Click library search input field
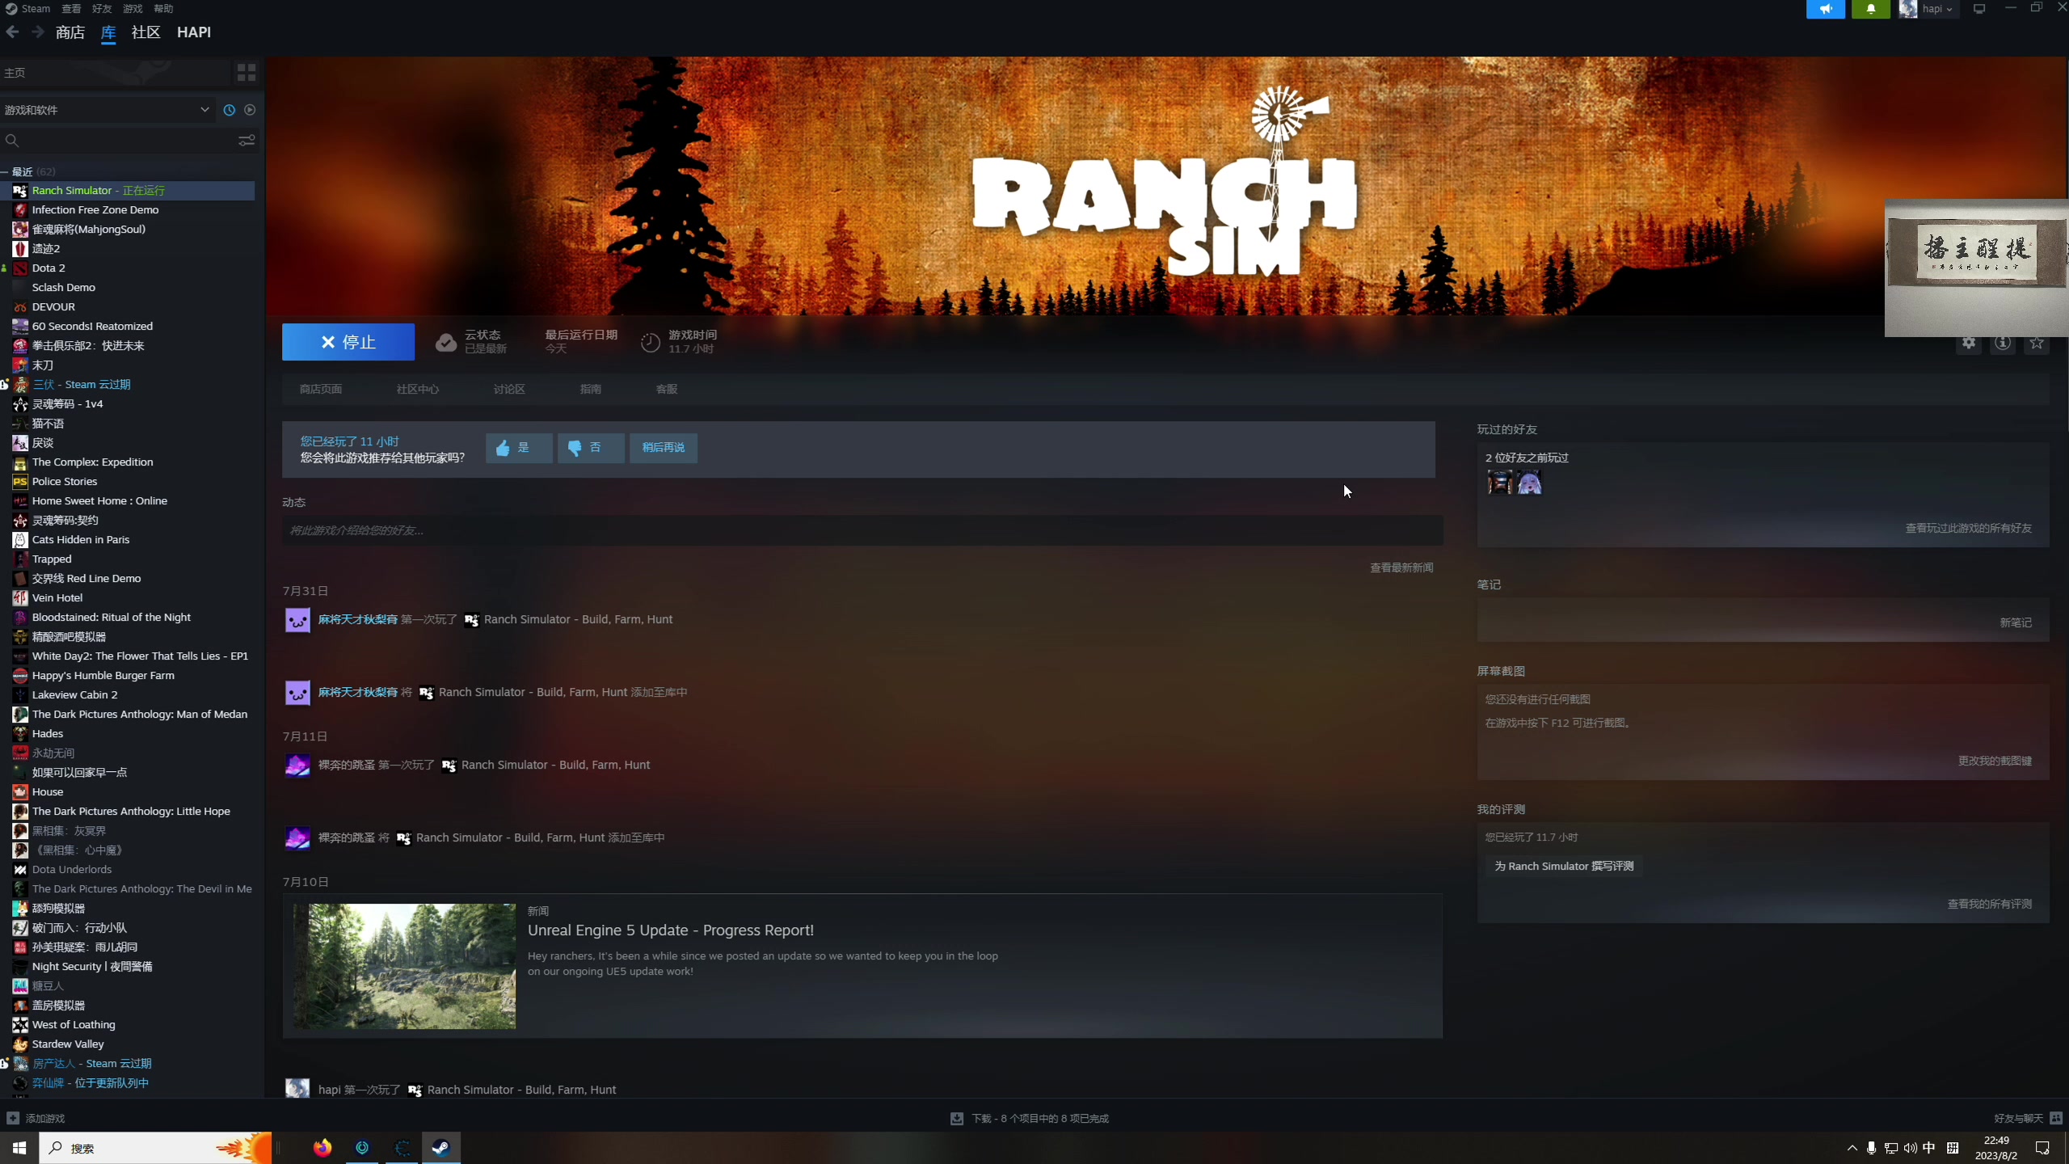Viewport: 2069px width, 1164px height. click(x=121, y=141)
